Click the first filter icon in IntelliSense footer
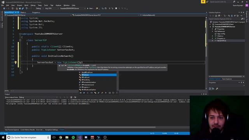 tap(81, 93)
